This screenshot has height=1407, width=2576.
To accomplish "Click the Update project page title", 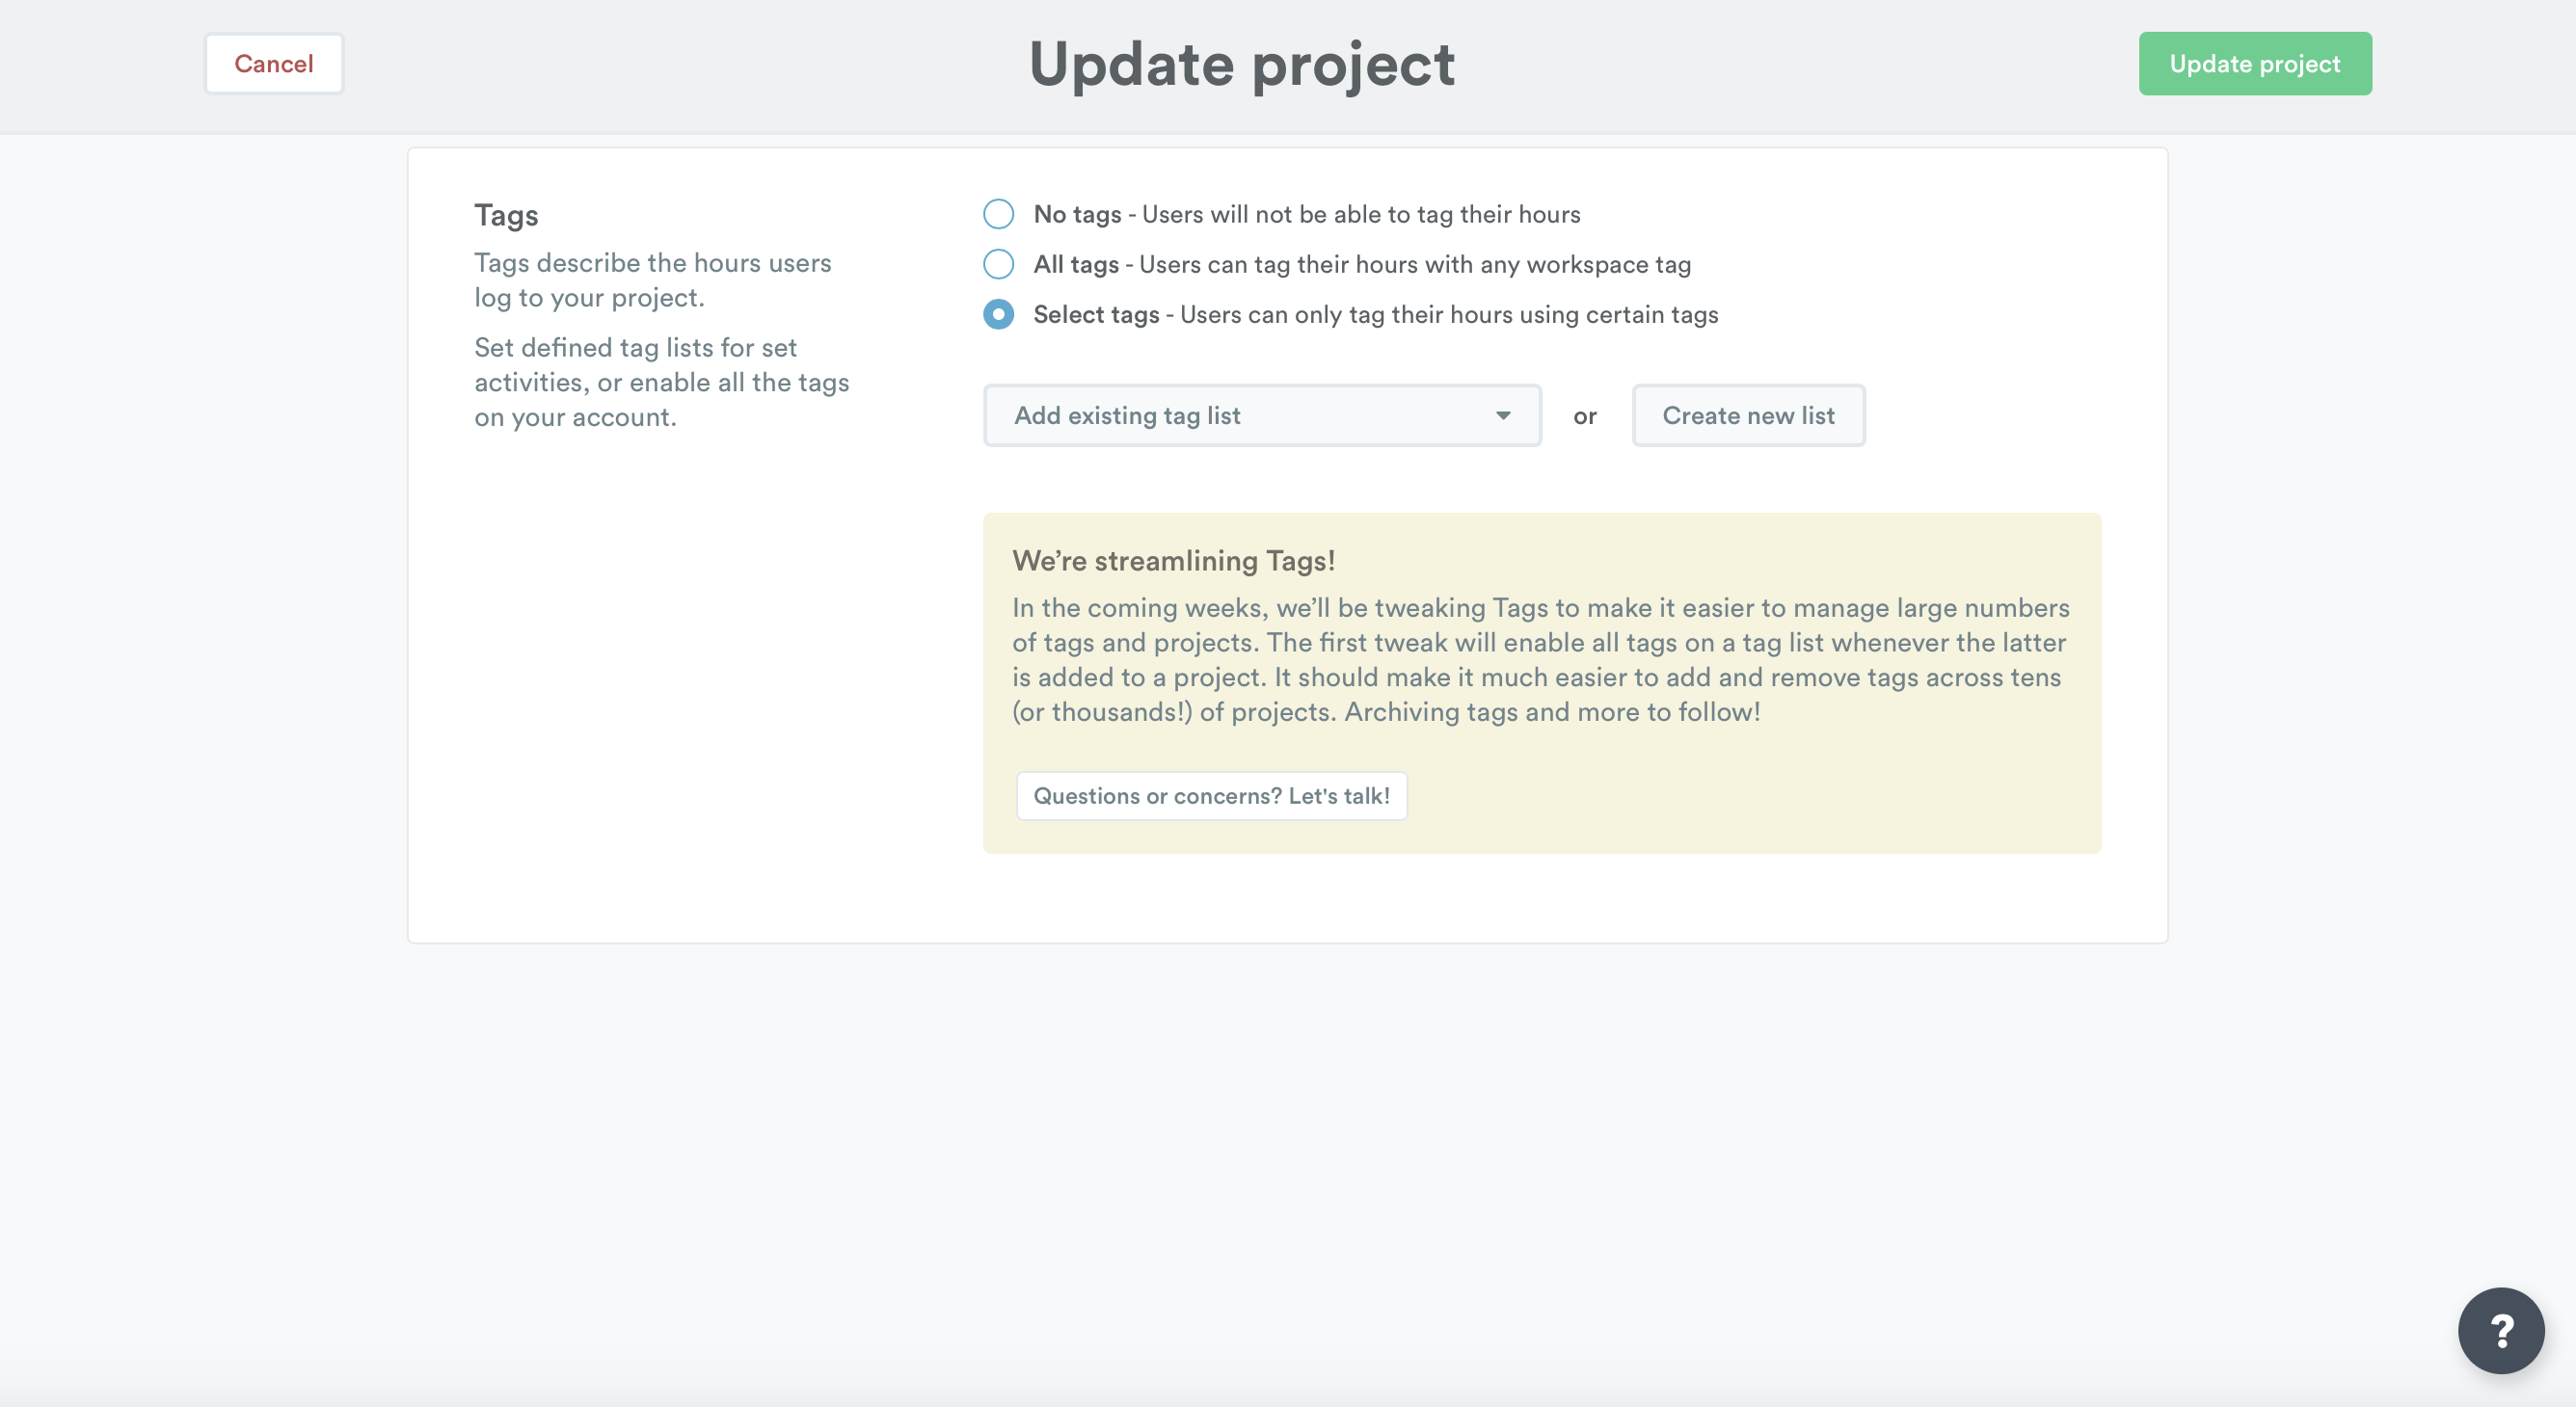I will 1241,64.
